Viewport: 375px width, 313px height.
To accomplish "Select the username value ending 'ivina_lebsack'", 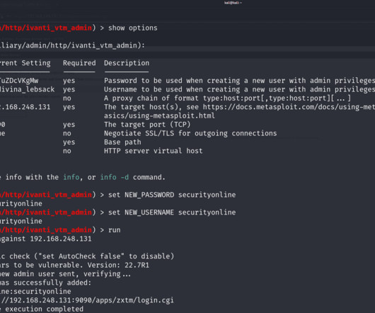I will [x=28, y=89].
